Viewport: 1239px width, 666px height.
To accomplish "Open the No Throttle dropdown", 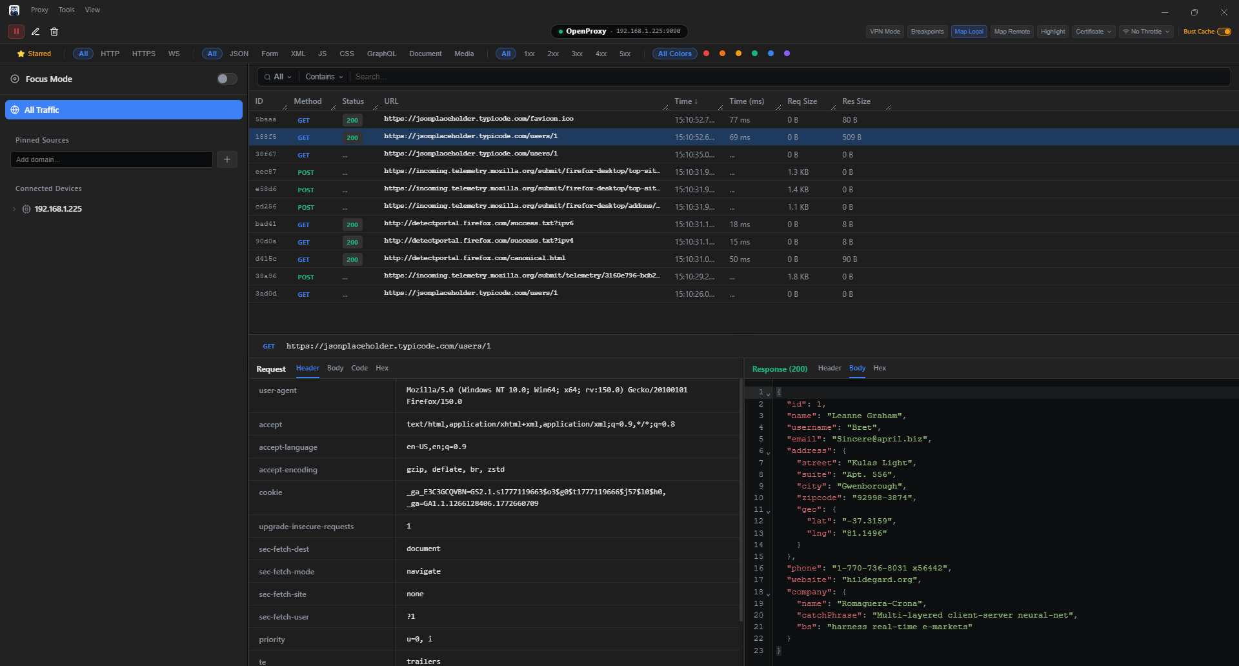I will pos(1146,31).
